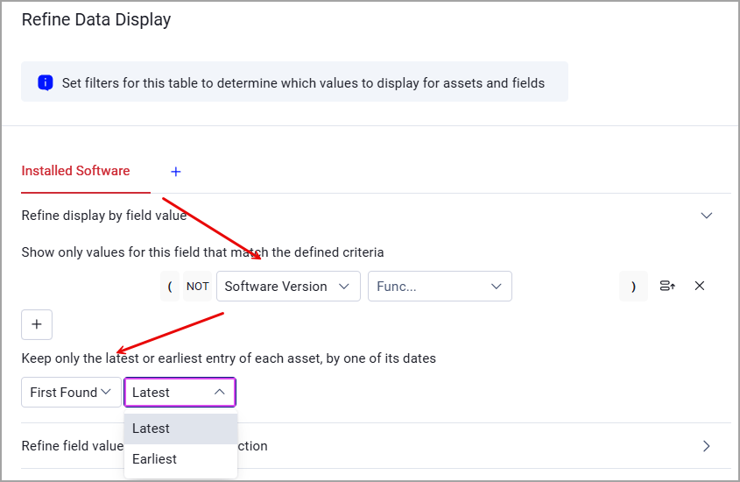The image size is (740, 482).
Task: Switch to the Installed Software tab
Action: (75, 171)
